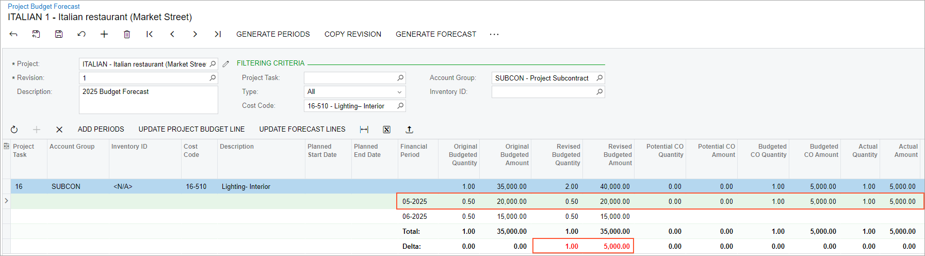Export grid to Excel
This screenshot has height=256, width=925.
coord(386,130)
